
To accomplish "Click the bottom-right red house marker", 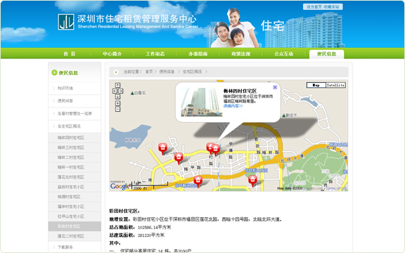I will click(252, 181).
